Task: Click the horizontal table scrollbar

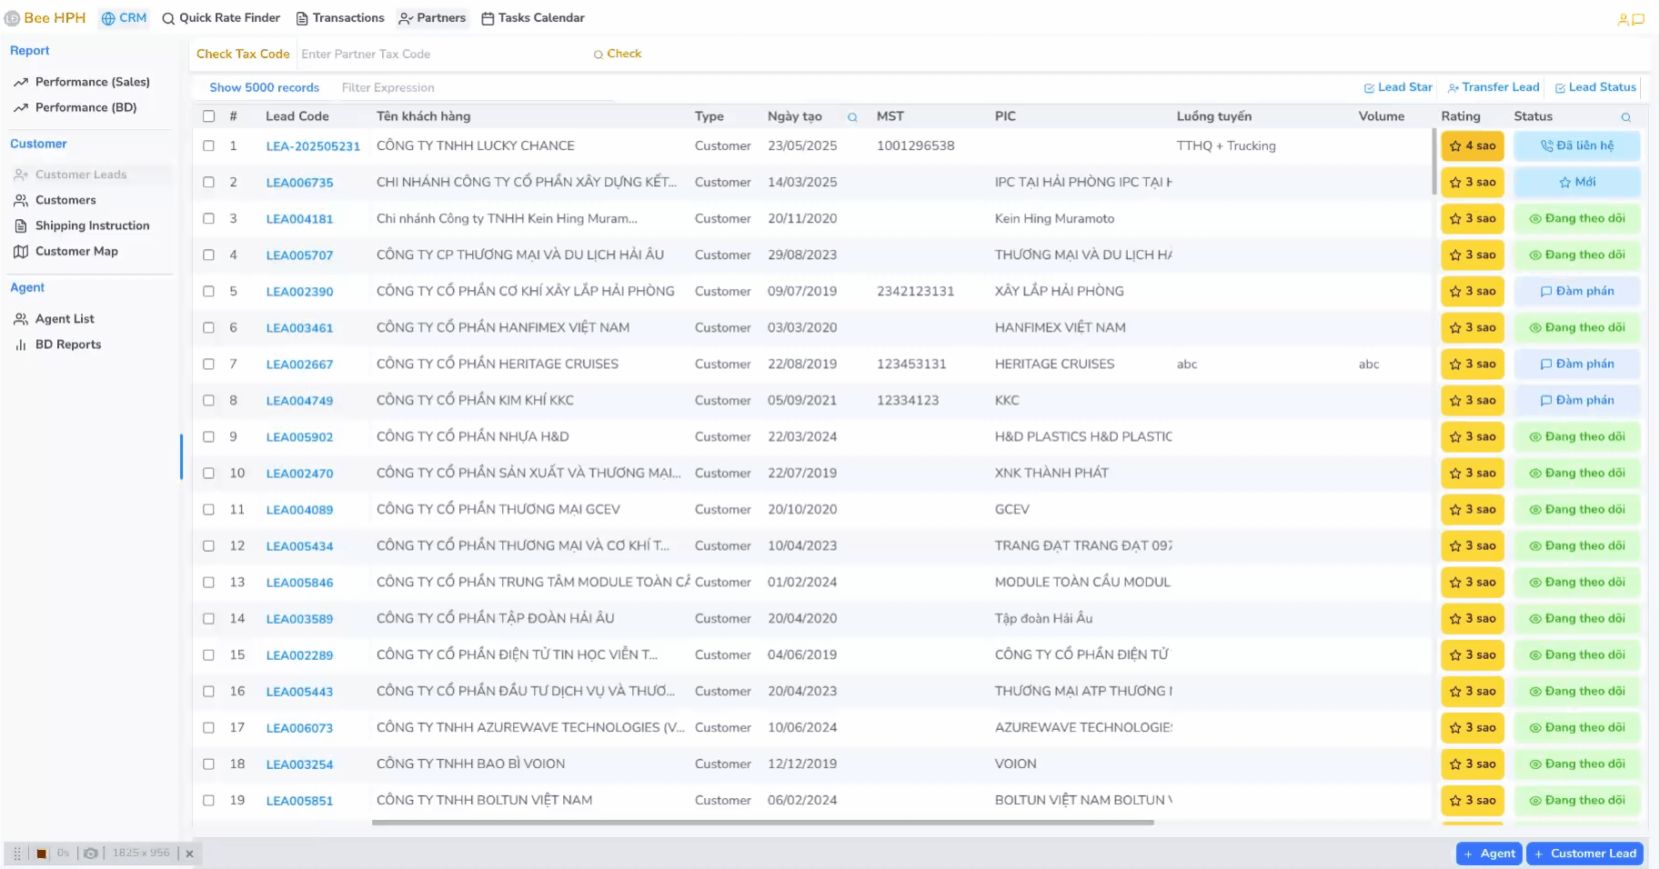Action: (x=762, y=823)
